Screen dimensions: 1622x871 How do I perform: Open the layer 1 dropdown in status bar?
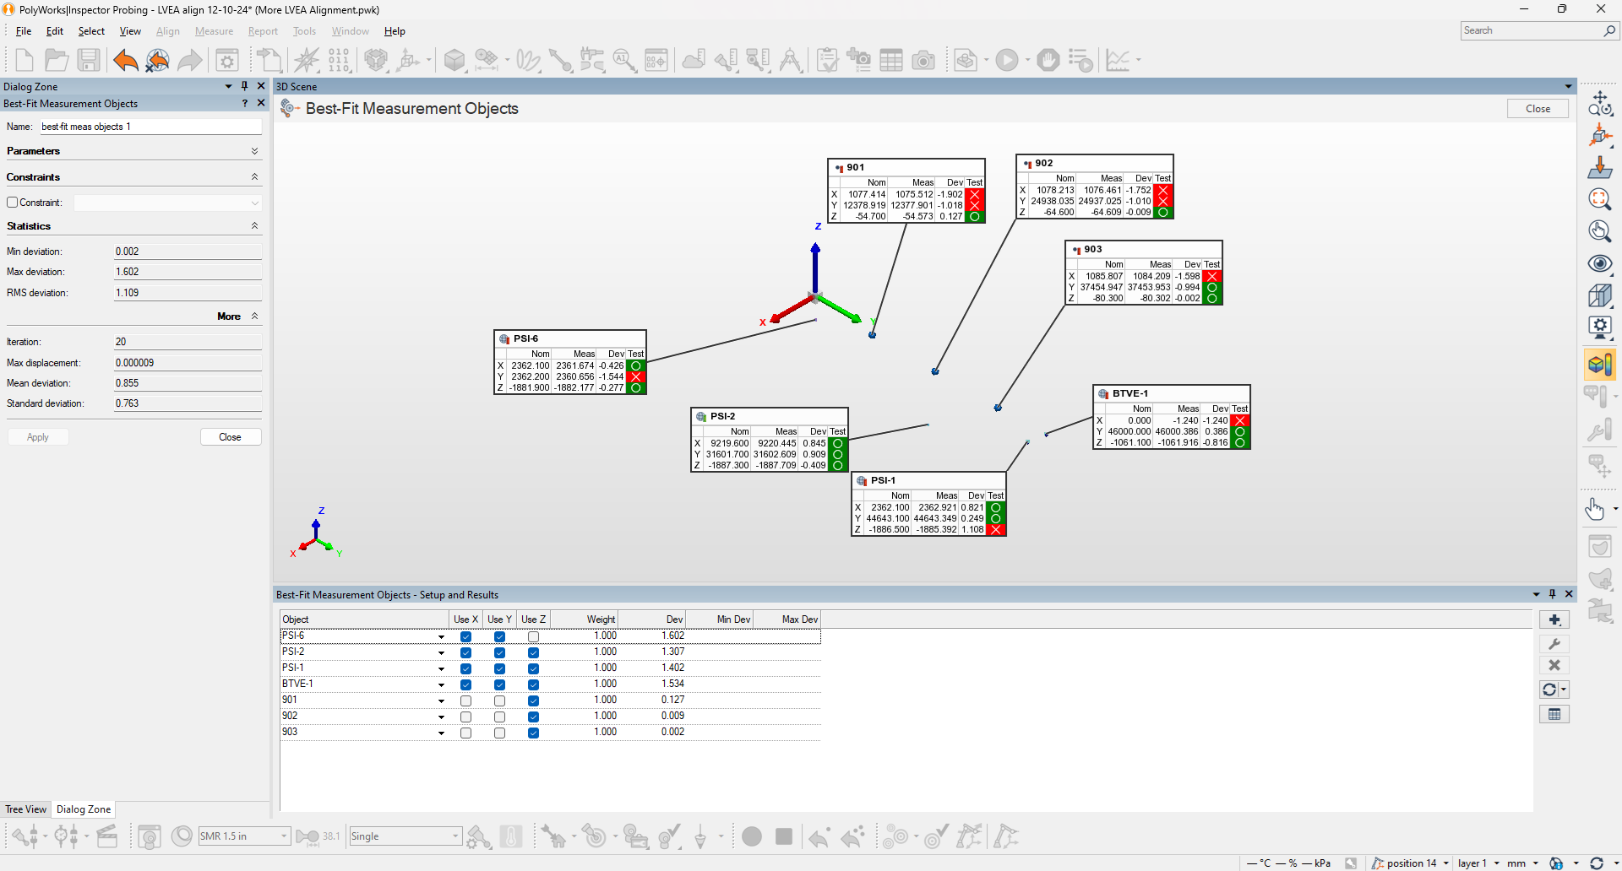pos(1497,863)
